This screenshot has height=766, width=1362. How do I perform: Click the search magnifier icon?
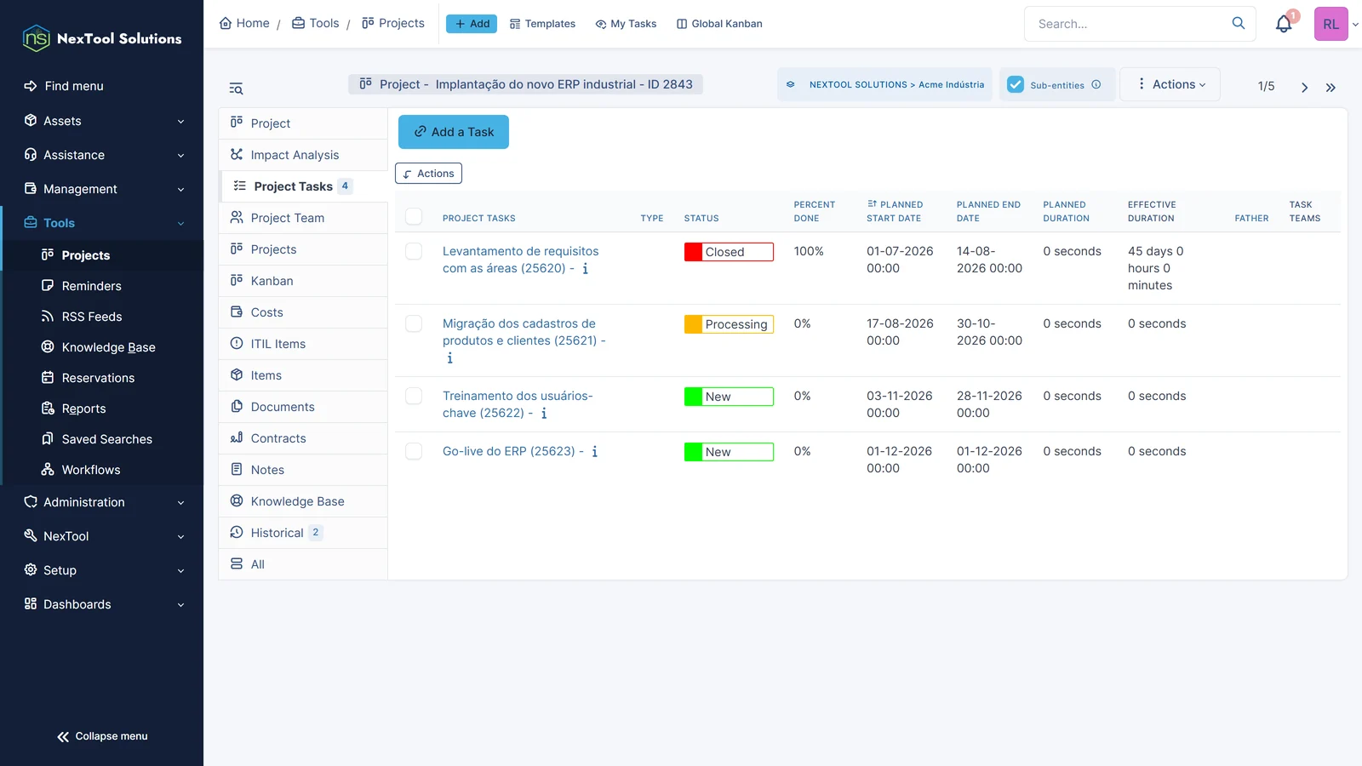point(1239,23)
